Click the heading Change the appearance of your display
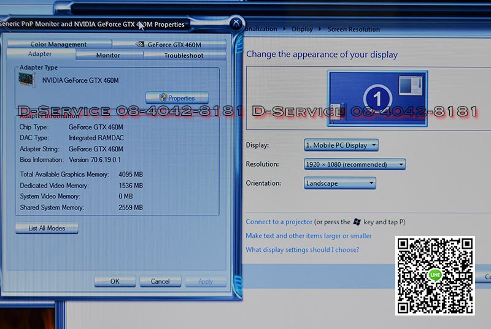Image resolution: width=491 pixels, height=329 pixels. point(322,55)
